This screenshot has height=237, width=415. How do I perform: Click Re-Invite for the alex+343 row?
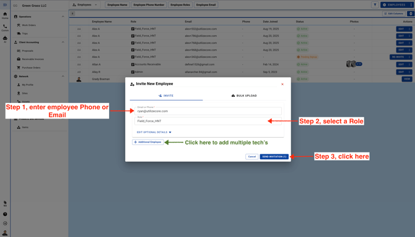(398, 57)
